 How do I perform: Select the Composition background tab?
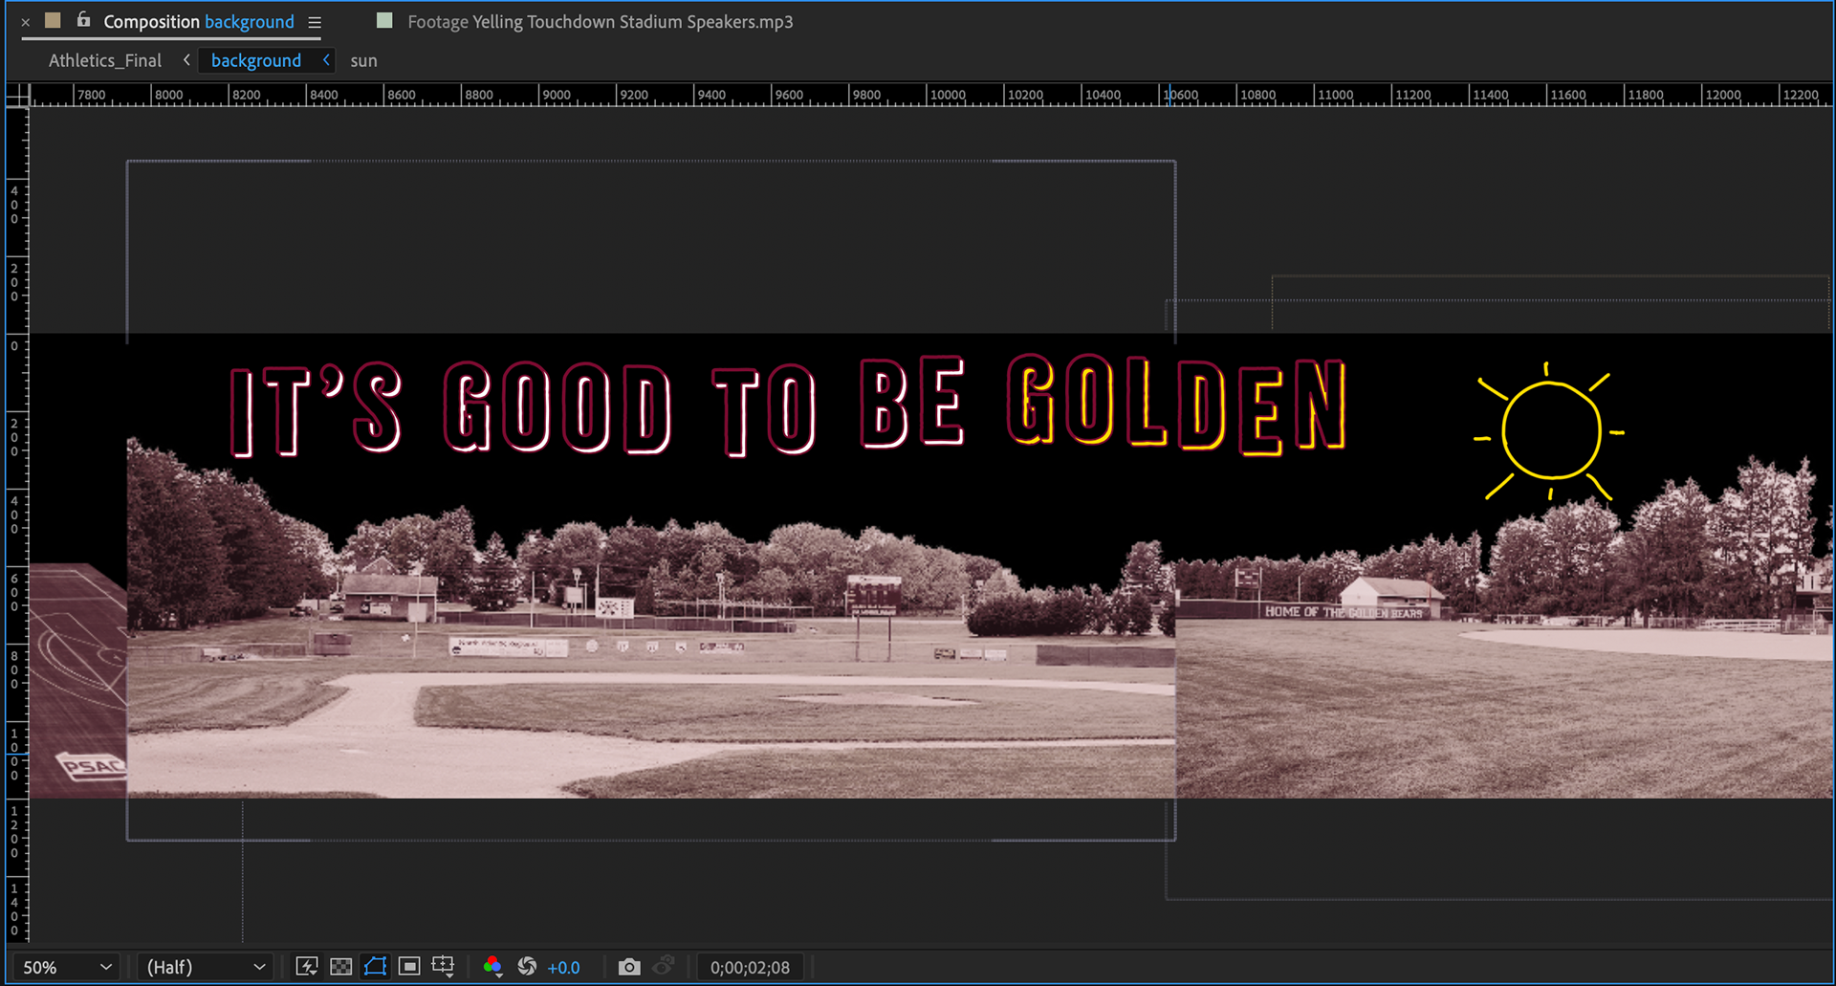[199, 21]
